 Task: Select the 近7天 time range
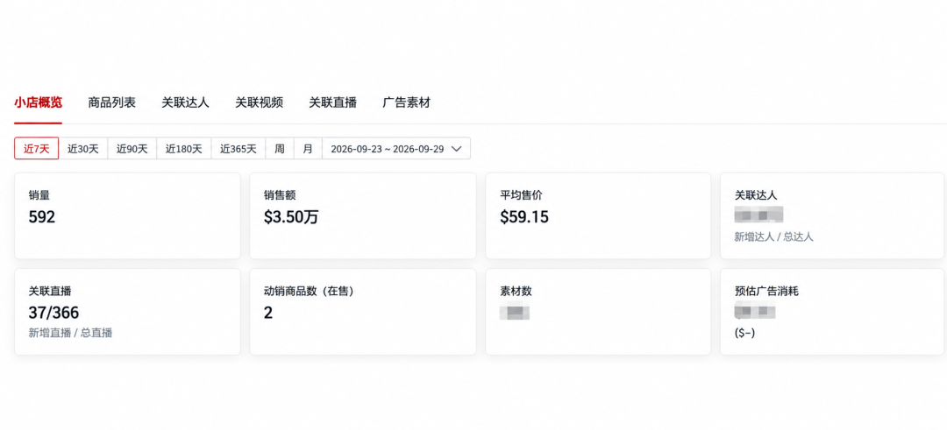[x=36, y=148]
